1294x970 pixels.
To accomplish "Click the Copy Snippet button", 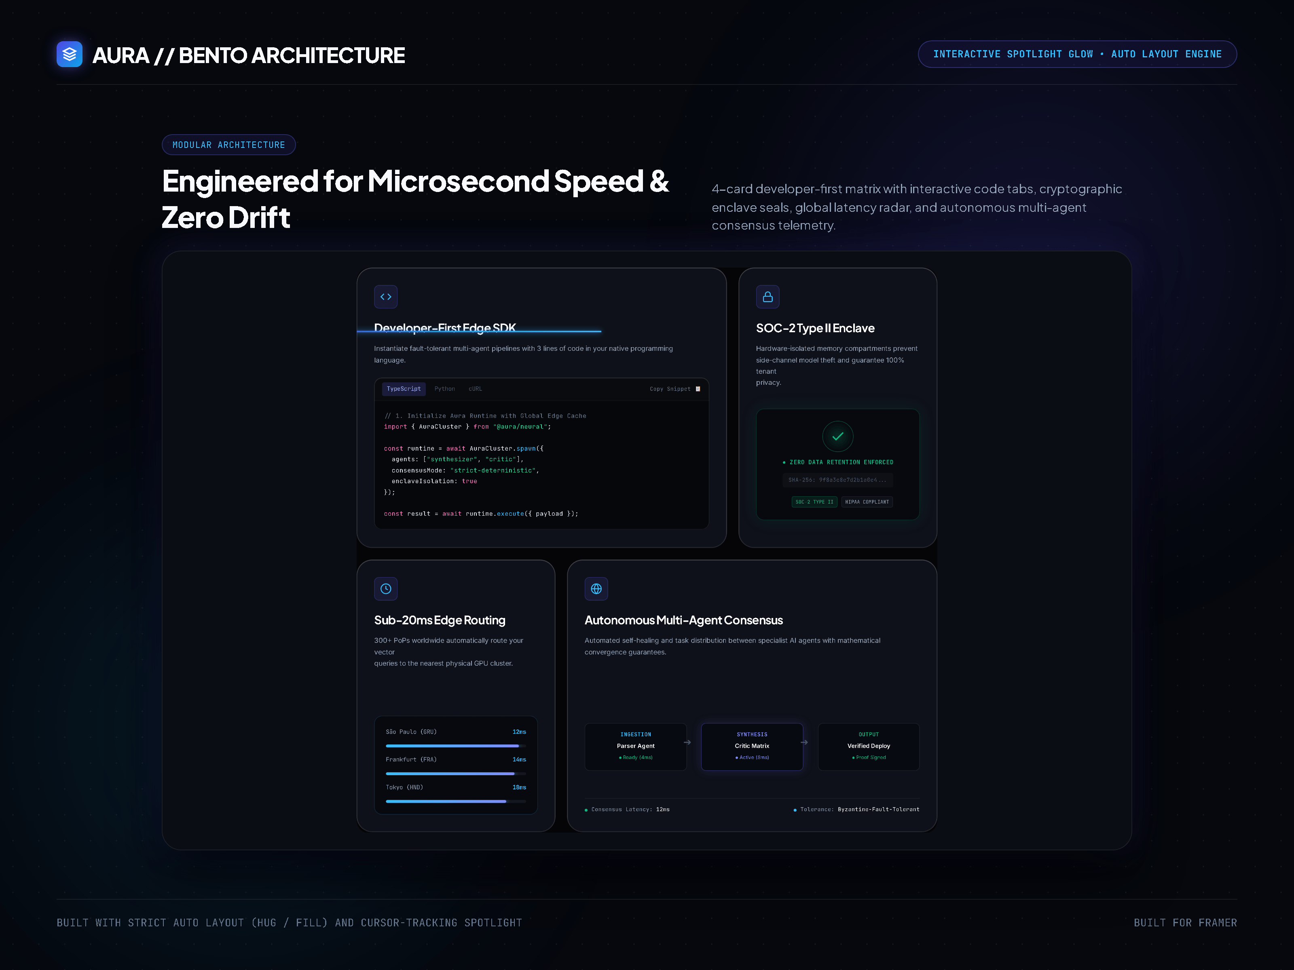I will (675, 389).
